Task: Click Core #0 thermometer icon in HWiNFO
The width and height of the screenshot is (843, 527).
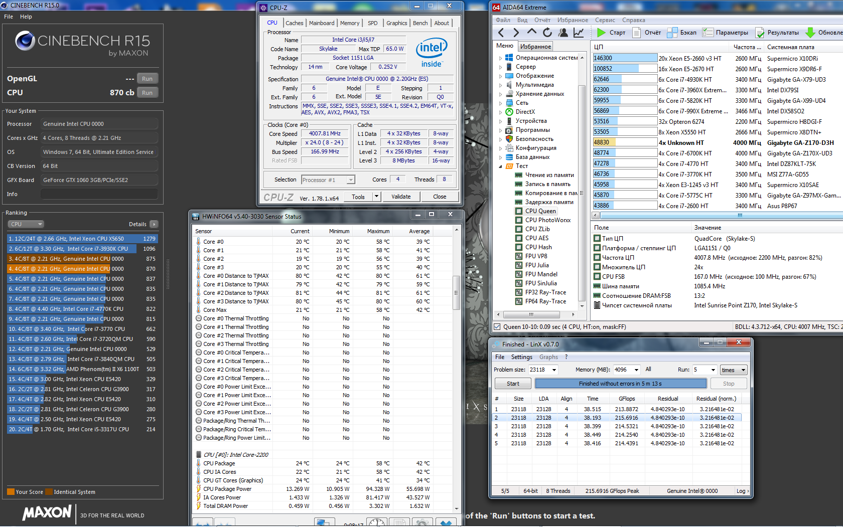Action: [x=199, y=242]
